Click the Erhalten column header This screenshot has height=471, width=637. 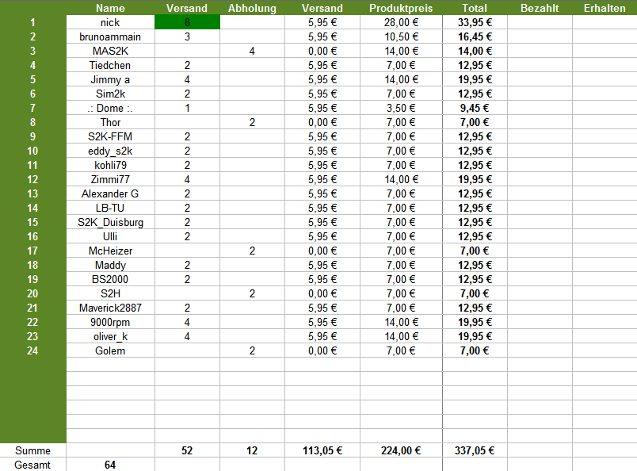click(x=604, y=8)
